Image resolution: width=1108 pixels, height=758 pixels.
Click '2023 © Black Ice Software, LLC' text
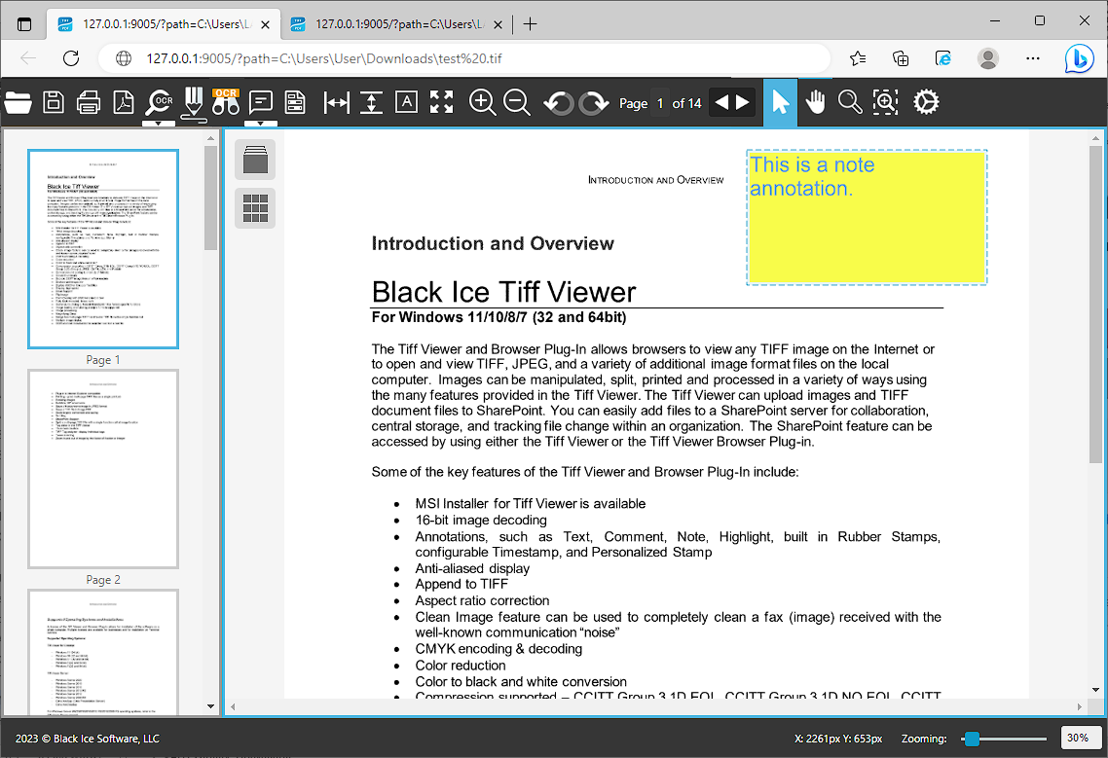coord(88,739)
